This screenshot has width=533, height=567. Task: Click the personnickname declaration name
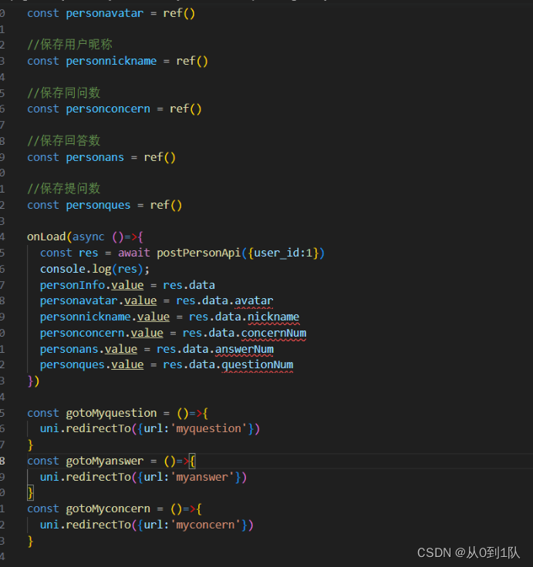tap(111, 61)
